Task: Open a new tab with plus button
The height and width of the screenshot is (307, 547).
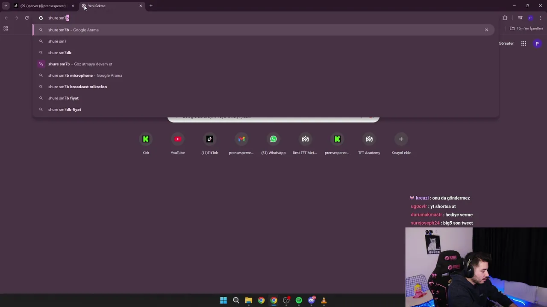Action: point(151,6)
